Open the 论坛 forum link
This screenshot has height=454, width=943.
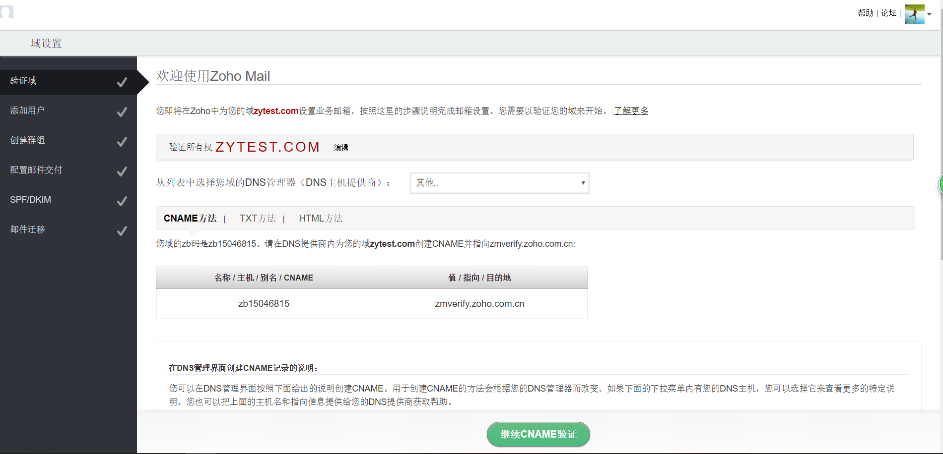tap(888, 13)
